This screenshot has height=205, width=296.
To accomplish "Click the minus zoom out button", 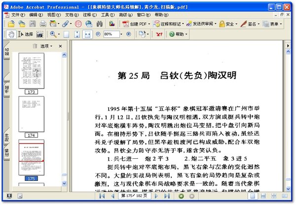I will (x=98, y=34).
